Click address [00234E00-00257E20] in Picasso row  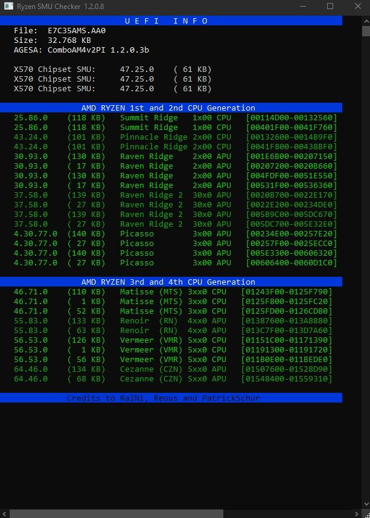[x=292, y=233]
